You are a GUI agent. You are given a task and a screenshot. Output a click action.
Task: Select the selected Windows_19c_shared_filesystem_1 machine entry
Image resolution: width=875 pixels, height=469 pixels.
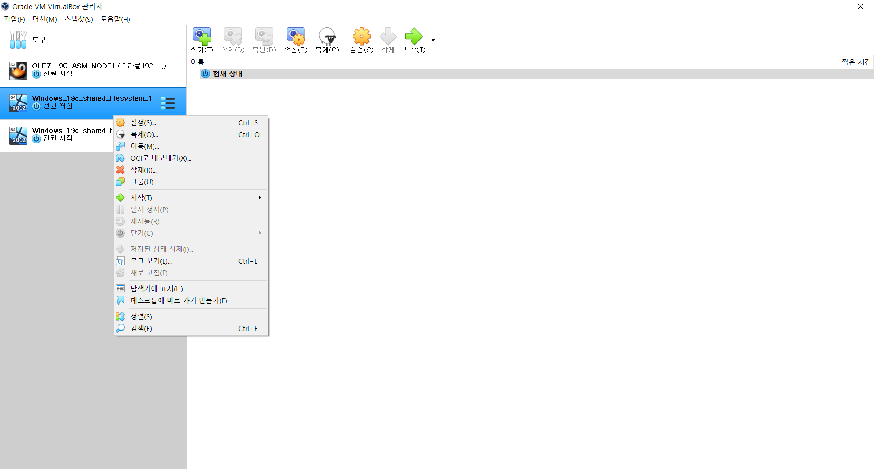[x=93, y=103]
